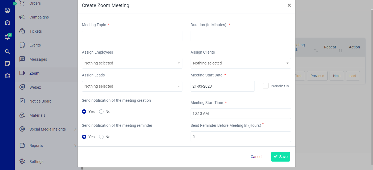Open the Assign Clients dropdown
The image size is (373, 170).
241,63
